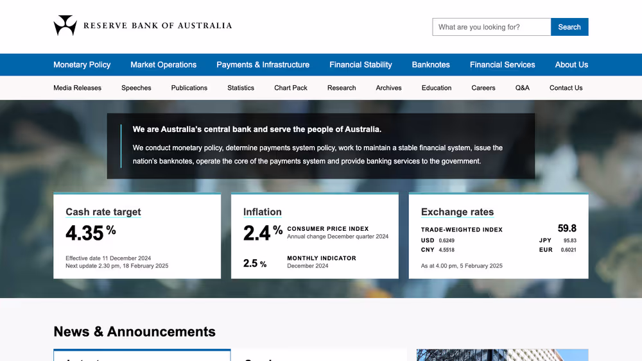Click the News & Announcements heading

pos(134,332)
